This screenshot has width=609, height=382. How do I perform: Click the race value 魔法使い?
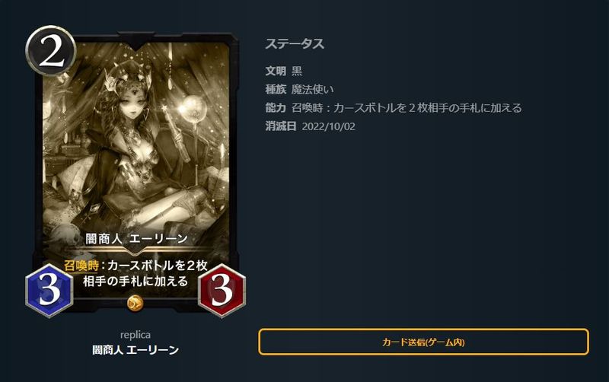[312, 90]
